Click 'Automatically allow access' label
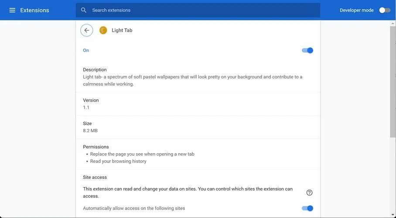Screen dimensions: 396x218 click(x=134, y=208)
